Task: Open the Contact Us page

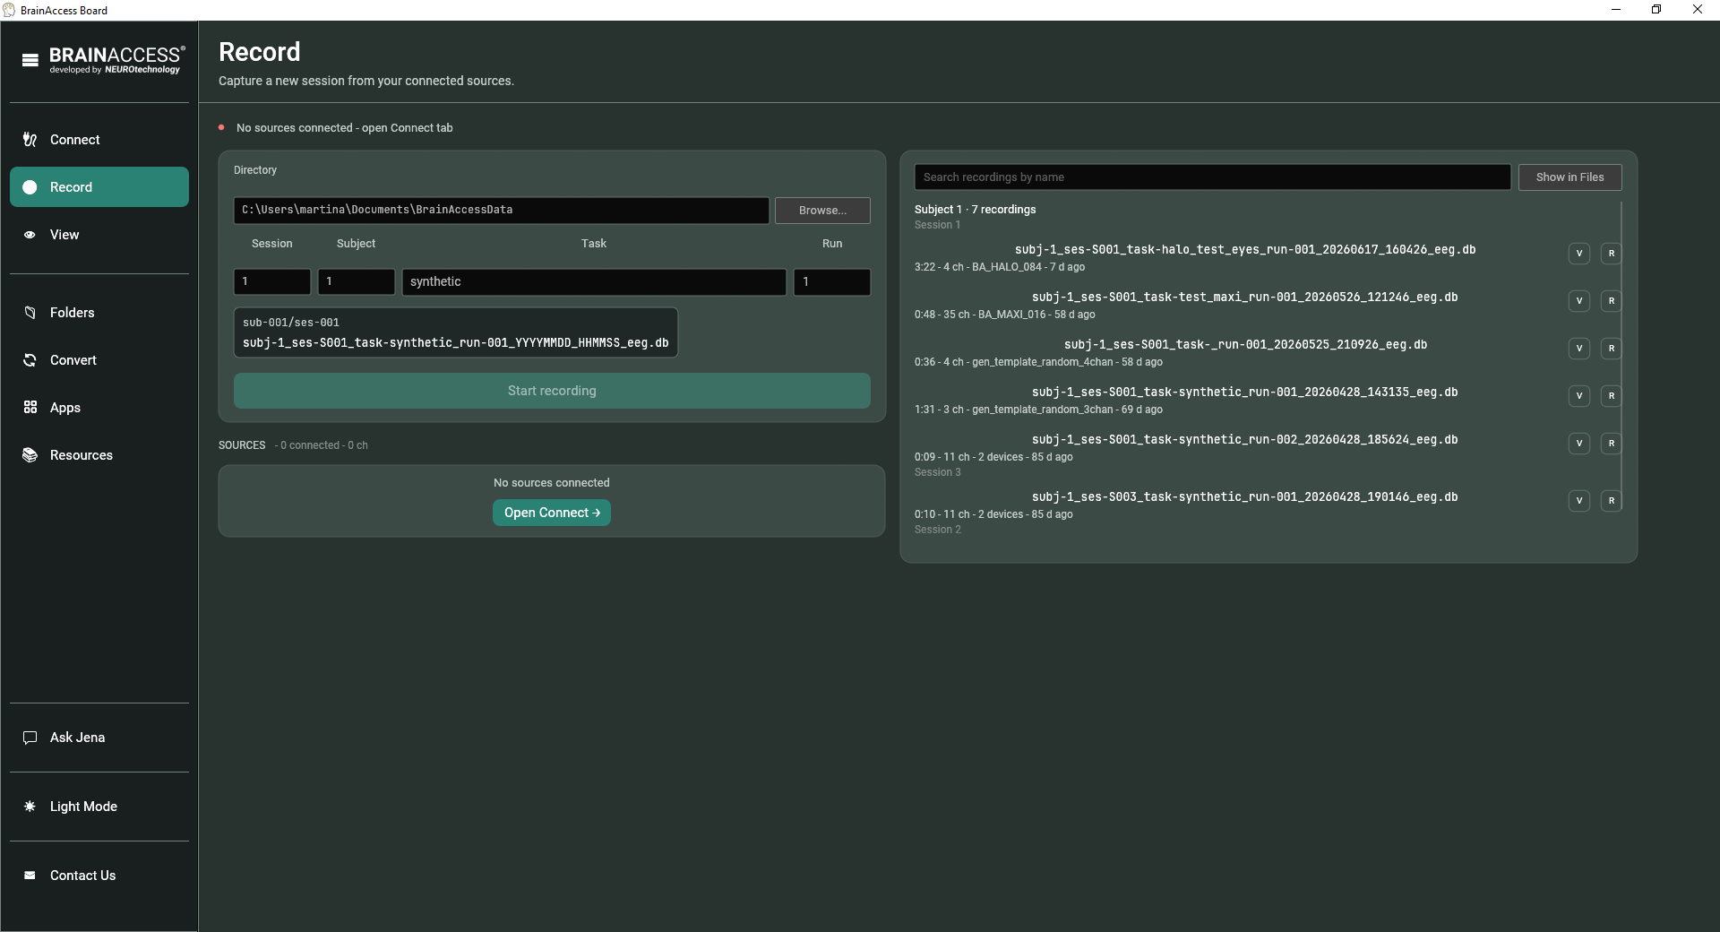Action: (99, 876)
